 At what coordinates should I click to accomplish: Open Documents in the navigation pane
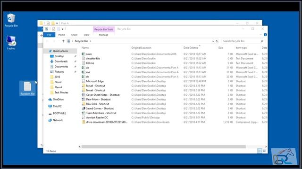[61, 67]
